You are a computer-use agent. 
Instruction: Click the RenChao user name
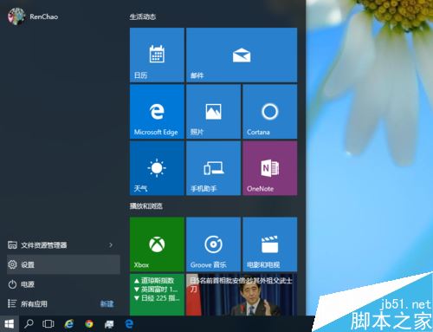tap(44, 16)
